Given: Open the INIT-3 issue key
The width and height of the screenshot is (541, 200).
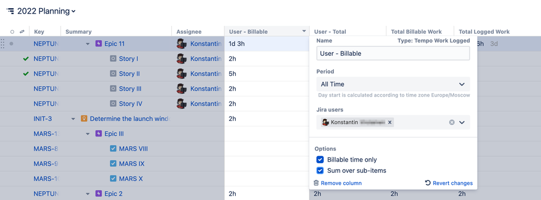Looking at the screenshot, I should click(43, 119).
